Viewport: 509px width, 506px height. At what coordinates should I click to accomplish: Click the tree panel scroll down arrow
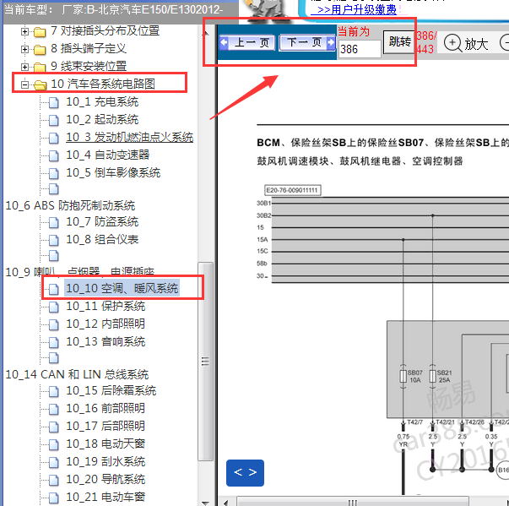pos(205,503)
